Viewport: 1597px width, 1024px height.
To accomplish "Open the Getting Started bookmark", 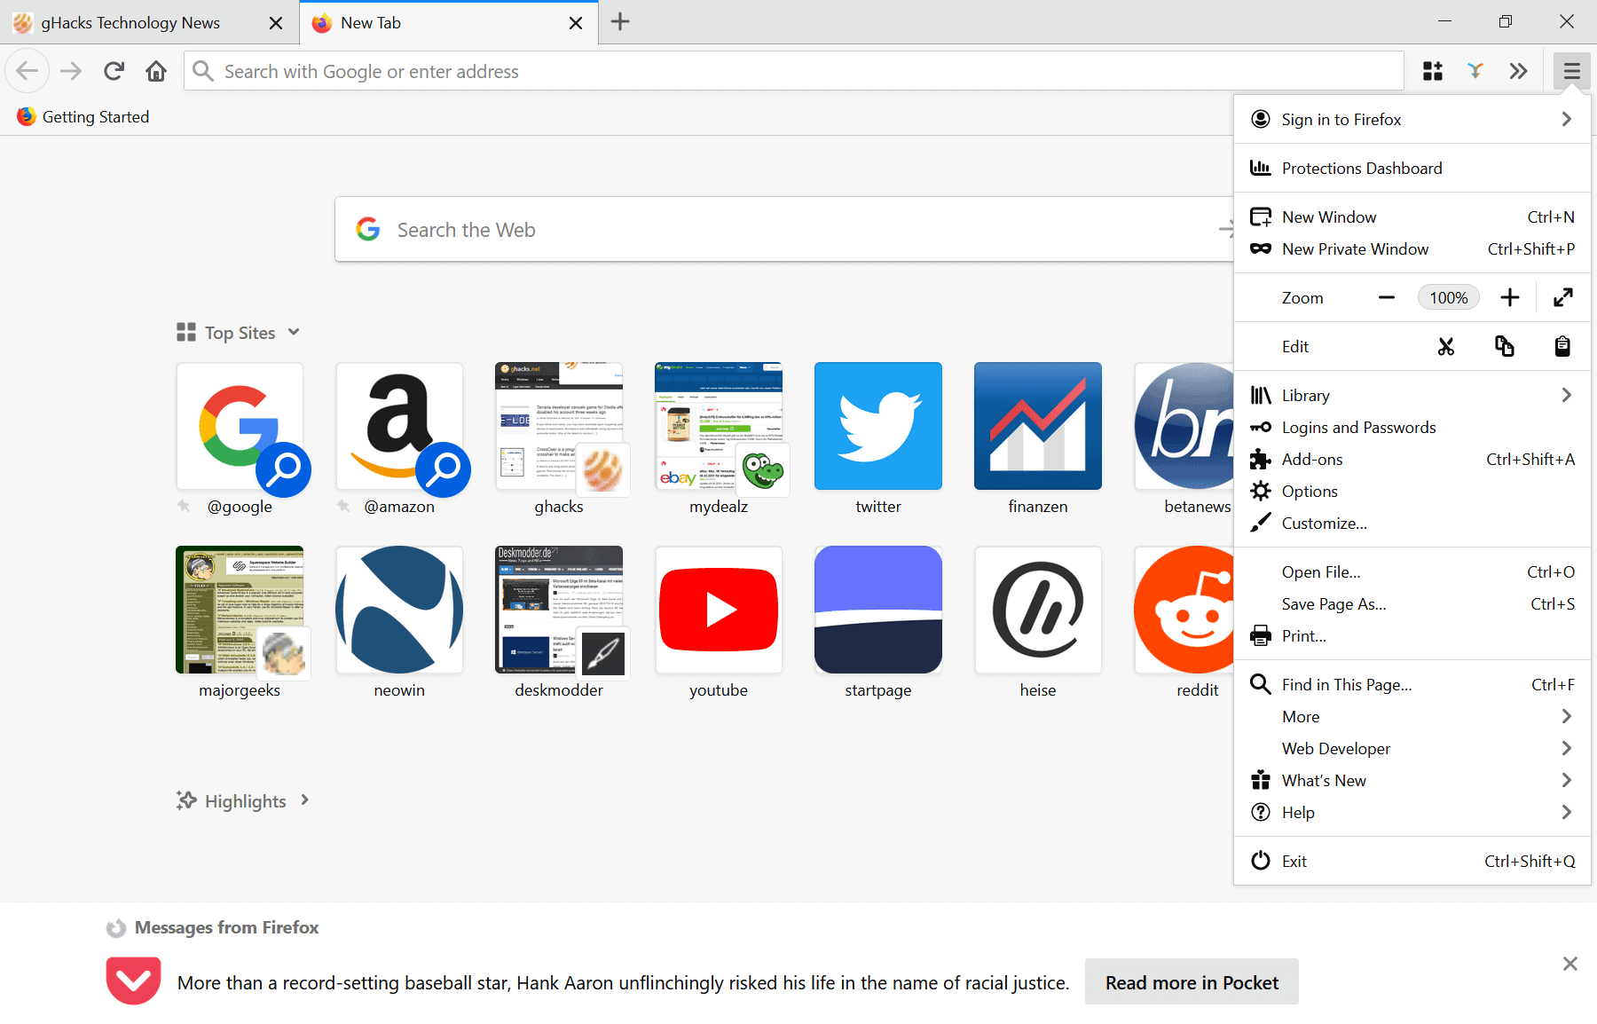I will pos(83,116).
